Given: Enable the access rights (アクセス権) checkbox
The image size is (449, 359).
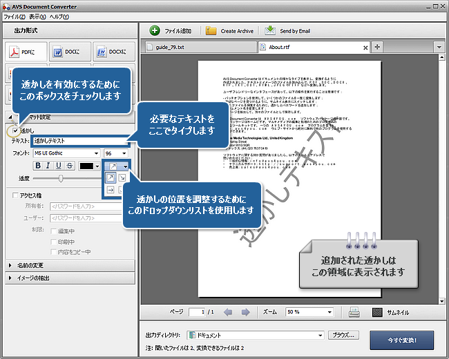Looking at the screenshot, I should click(16, 195).
